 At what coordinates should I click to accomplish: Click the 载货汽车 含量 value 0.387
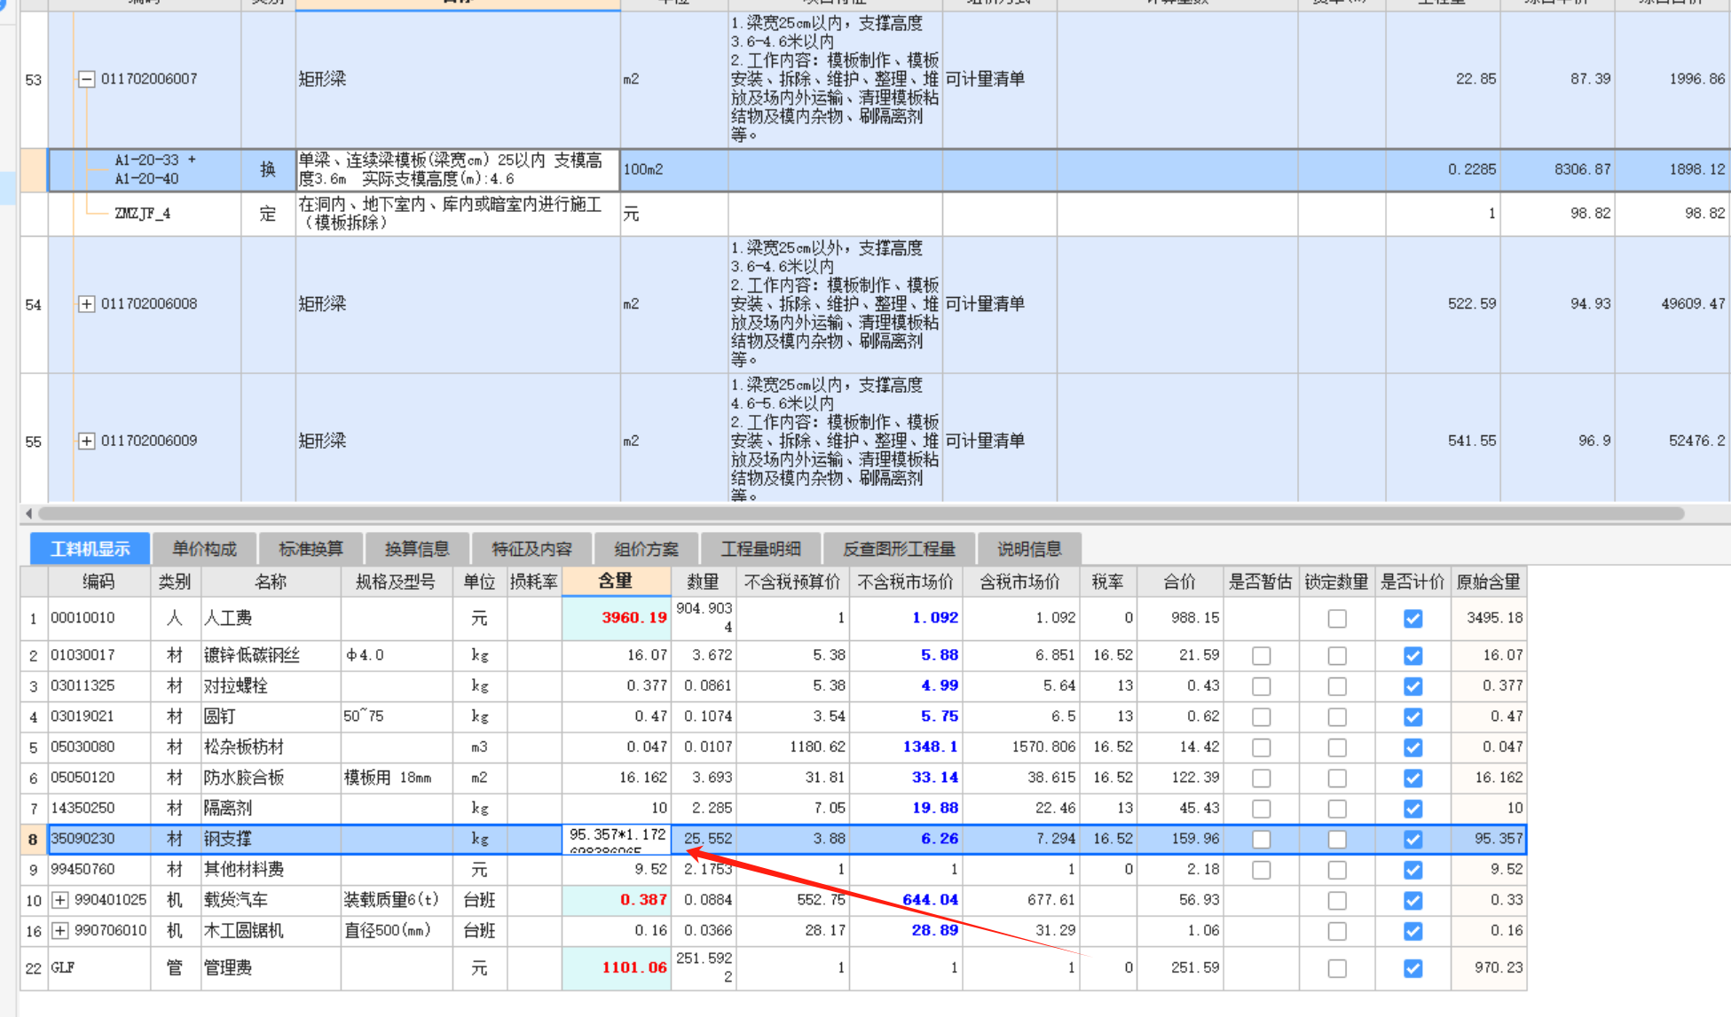tap(643, 899)
